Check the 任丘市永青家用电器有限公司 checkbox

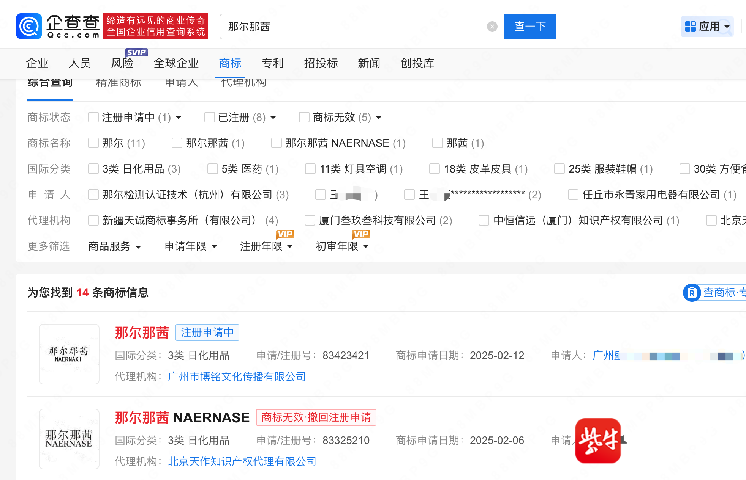(573, 195)
